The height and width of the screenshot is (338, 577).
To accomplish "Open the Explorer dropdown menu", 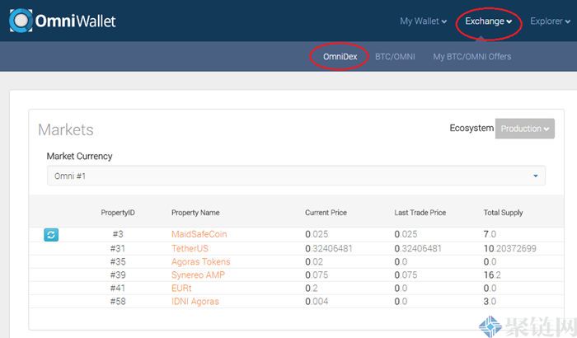I will [x=550, y=21].
